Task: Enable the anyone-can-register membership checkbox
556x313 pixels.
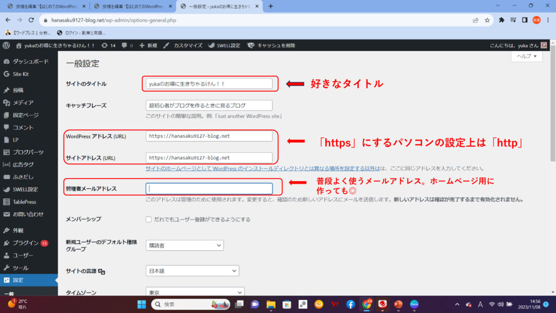Action: point(149,220)
